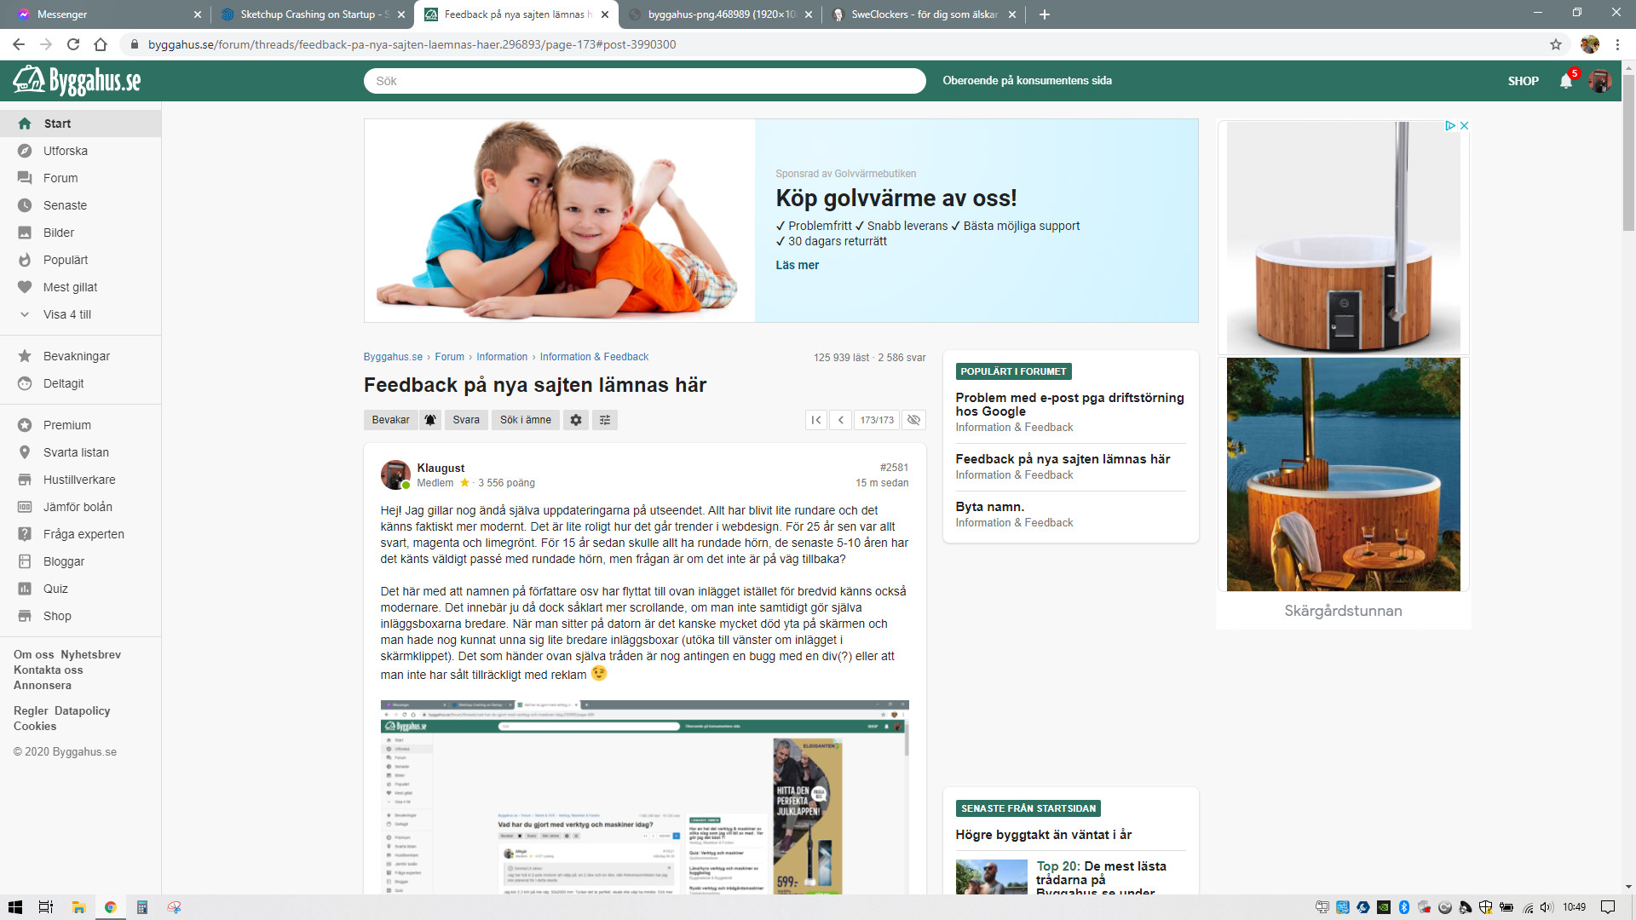Click the Svara reply button
This screenshot has height=920, width=1636.
pos(466,420)
